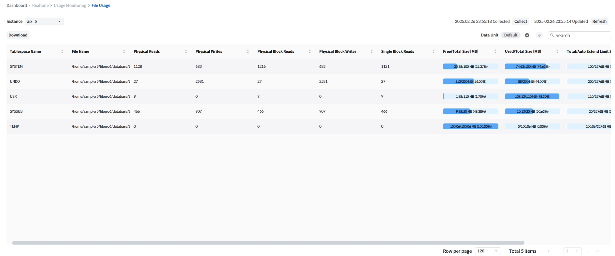Sort by the Free/Total Size column icon
The width and height of the screenshot is (615, 256).
(495, 51)
